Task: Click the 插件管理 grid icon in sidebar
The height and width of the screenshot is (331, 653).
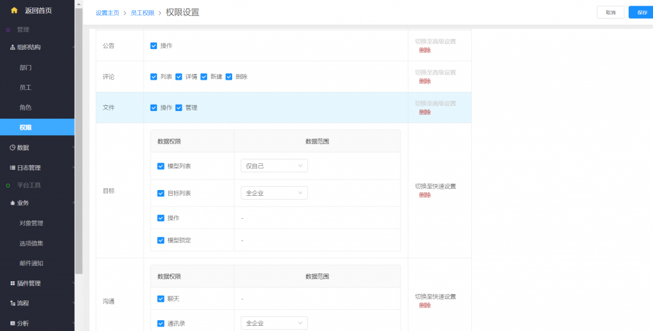Action: [12, 283]
